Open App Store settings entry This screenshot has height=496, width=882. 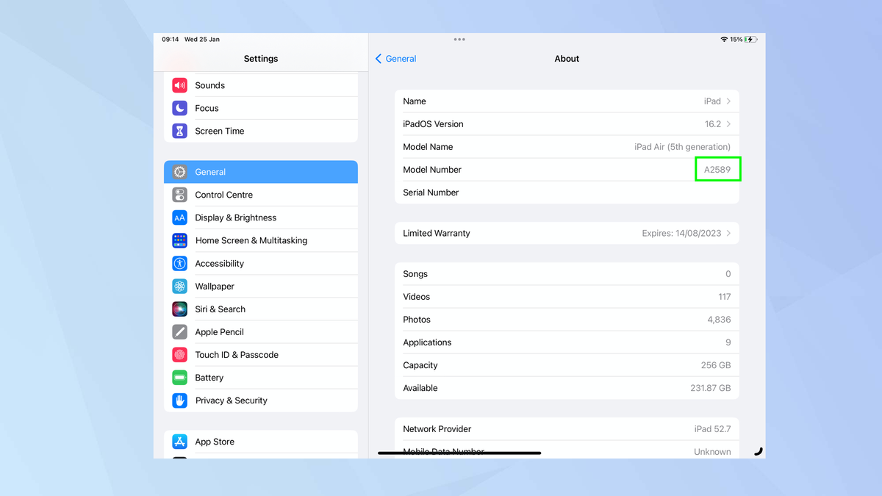214,442
